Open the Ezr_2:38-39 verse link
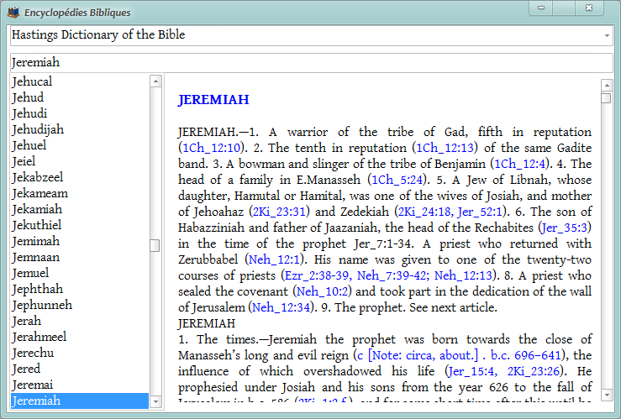The height and width of the screenshot is (419, 621). [x=318, y=275]
